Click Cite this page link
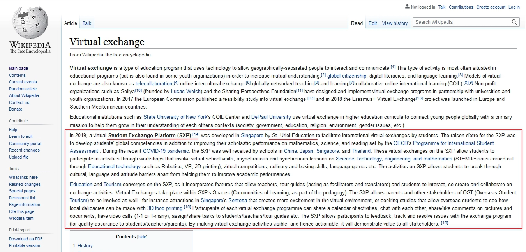This screenshot has width=526, height=252. click(21, 212)
